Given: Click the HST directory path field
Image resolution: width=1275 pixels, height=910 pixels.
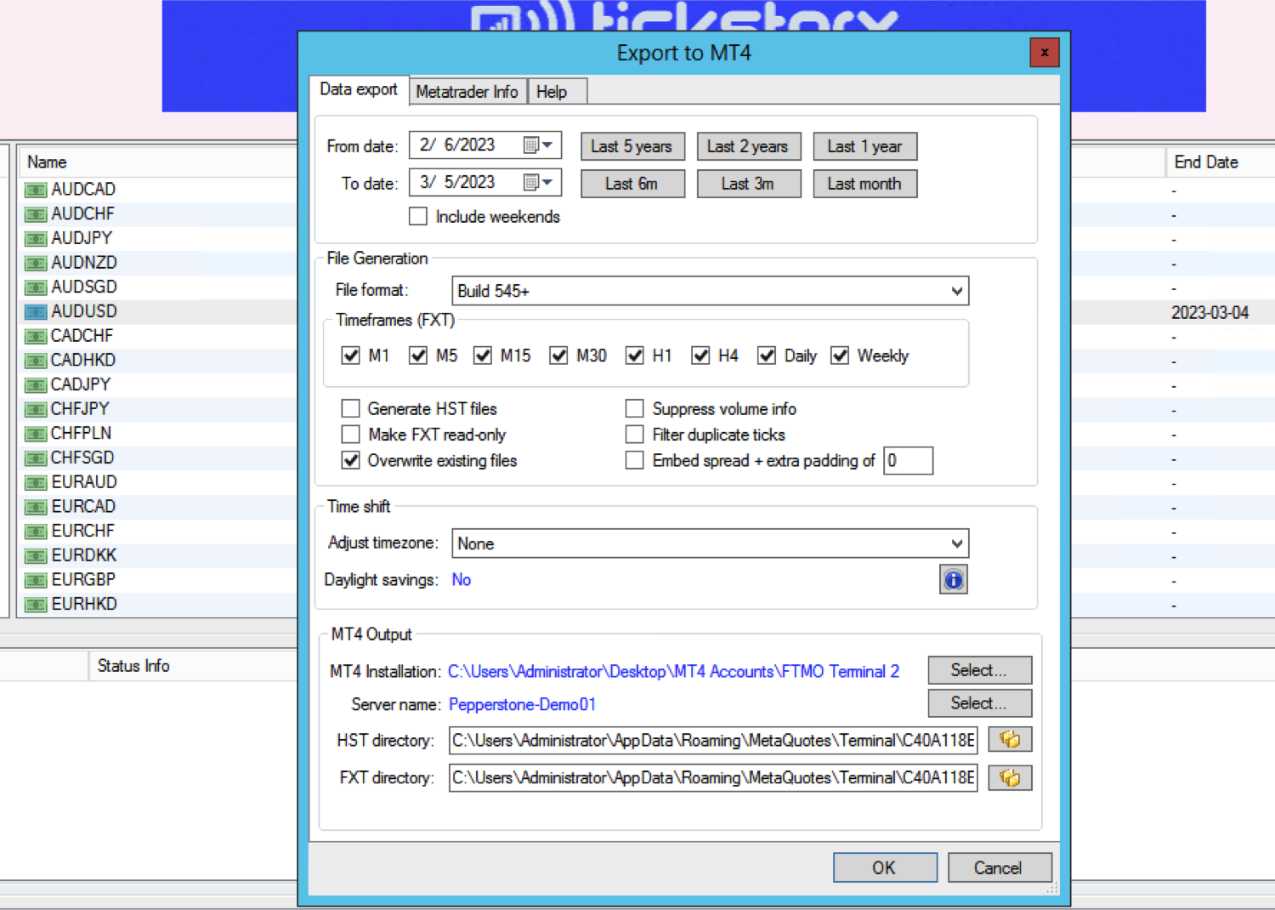Looking at the screenshot, I should coord(713,740).
